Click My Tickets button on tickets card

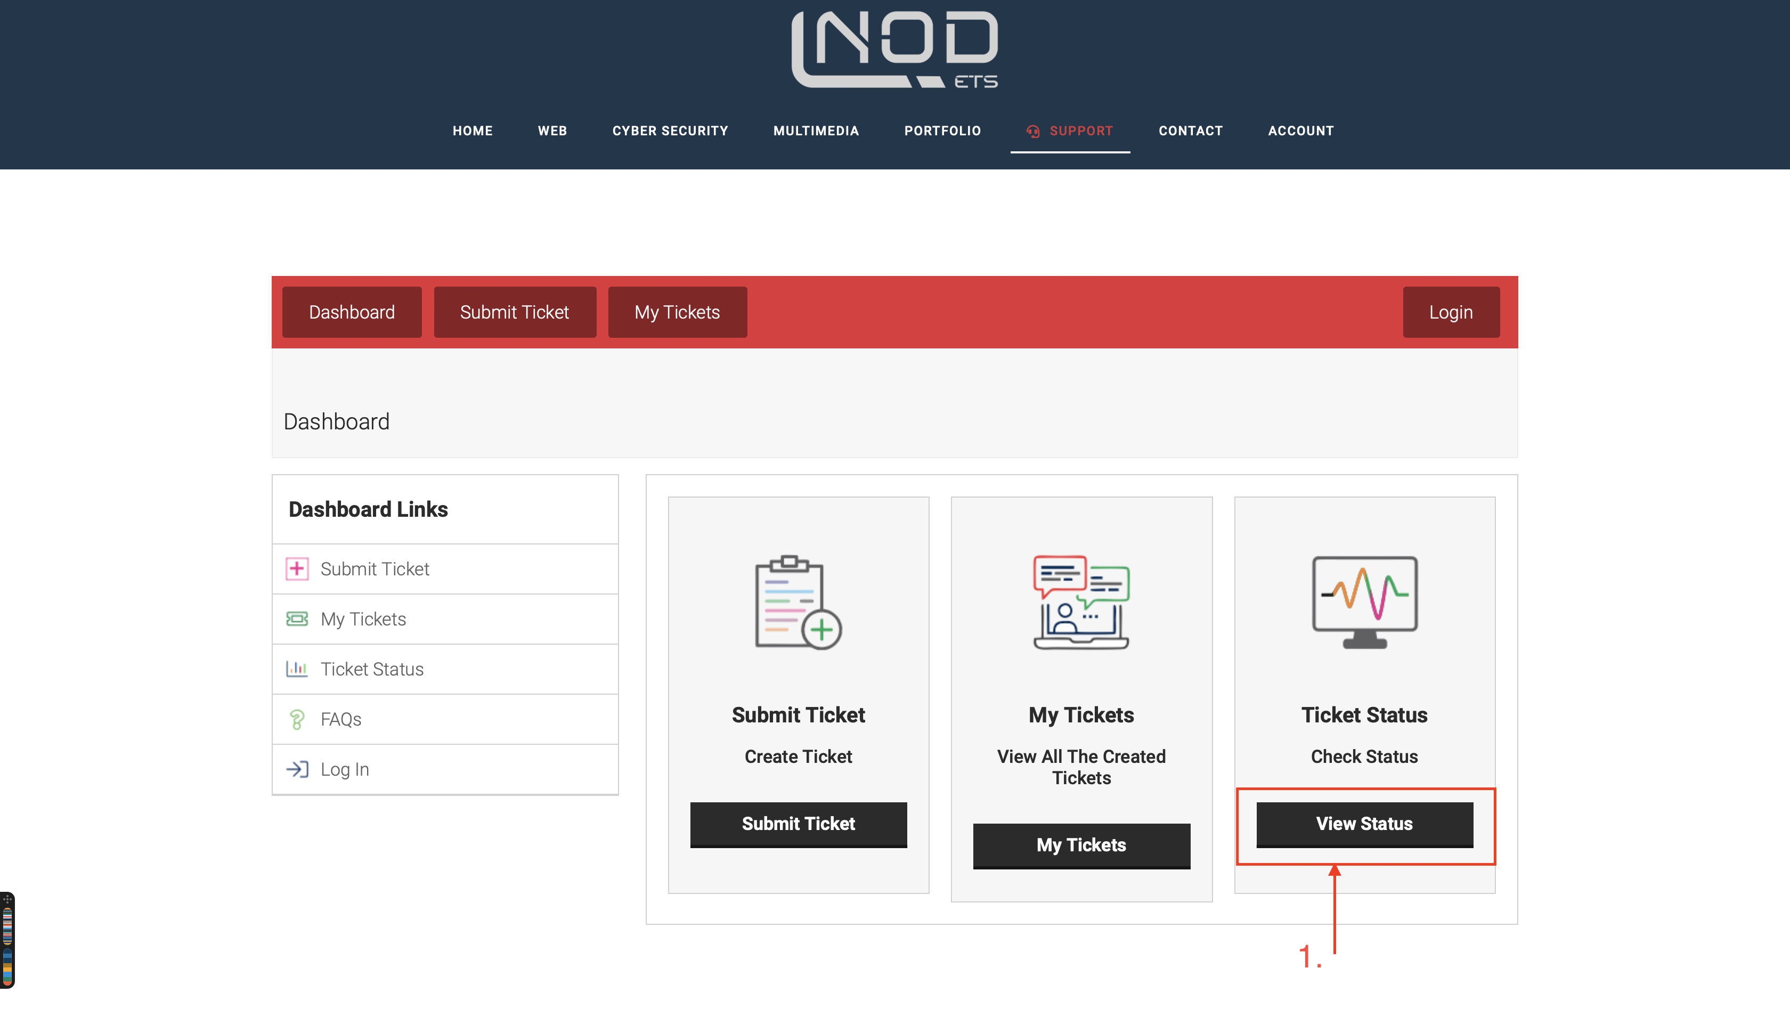[1080, 844]
